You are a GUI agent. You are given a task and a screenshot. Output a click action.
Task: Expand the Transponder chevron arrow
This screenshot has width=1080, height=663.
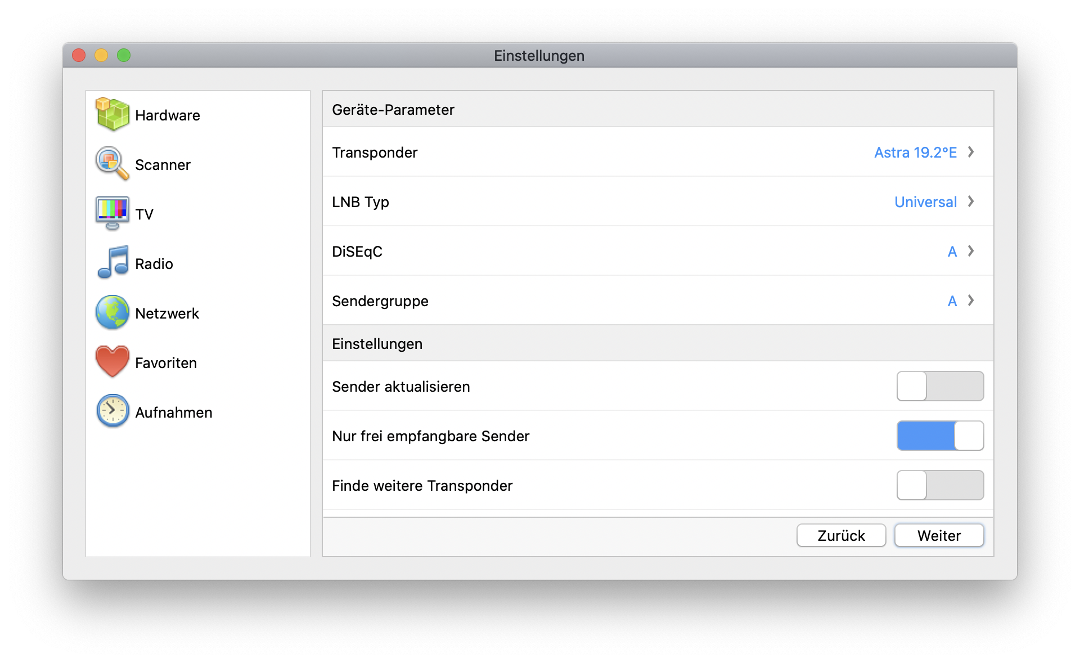(971, 152)
